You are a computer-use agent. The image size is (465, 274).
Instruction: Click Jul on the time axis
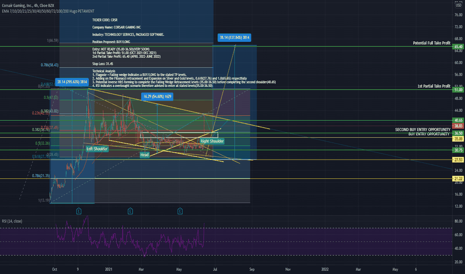pos(215,269)
